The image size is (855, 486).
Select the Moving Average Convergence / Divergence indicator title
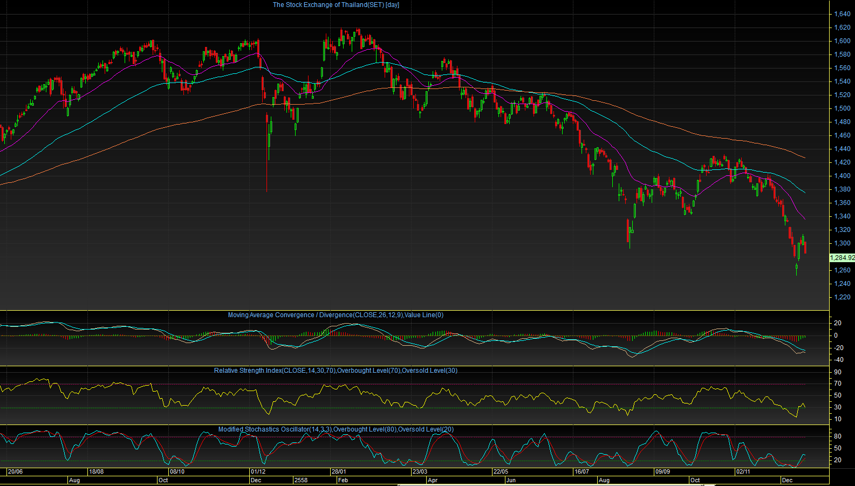click(336, 315)
